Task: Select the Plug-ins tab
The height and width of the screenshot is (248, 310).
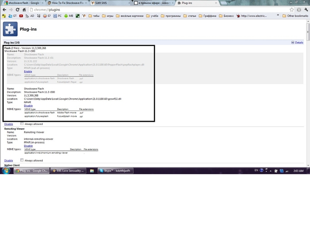Action: coord(197,3)
